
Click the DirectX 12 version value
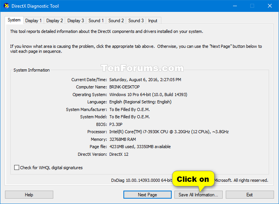(119, 154)
